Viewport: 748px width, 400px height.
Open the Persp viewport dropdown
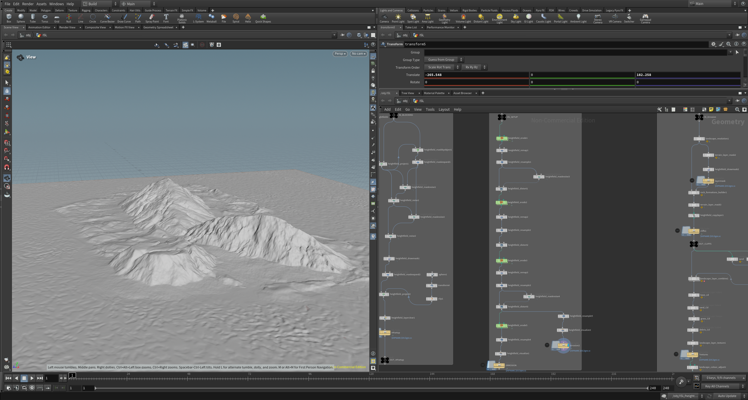click(x=340, y=54)
